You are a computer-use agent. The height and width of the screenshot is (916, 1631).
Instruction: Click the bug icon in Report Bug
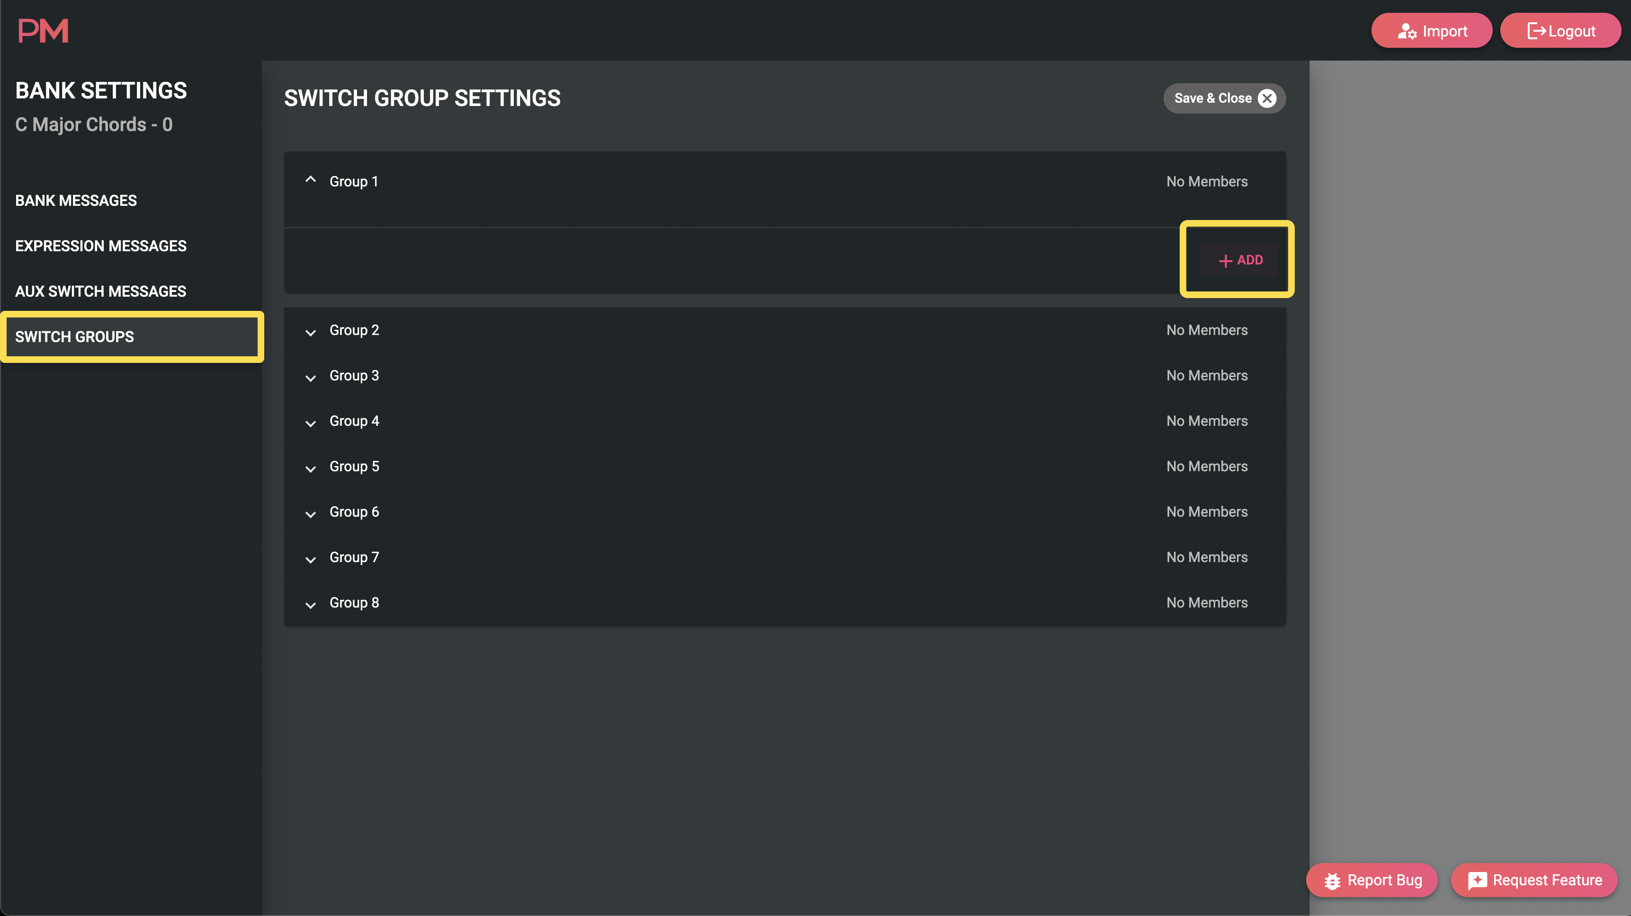(1332, 881)
